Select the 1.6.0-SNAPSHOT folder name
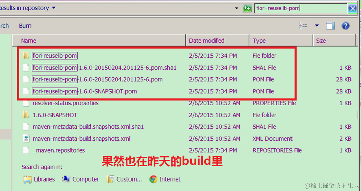Image resolution: width=361 pixels, height=191 pixels. coord(55,115)
